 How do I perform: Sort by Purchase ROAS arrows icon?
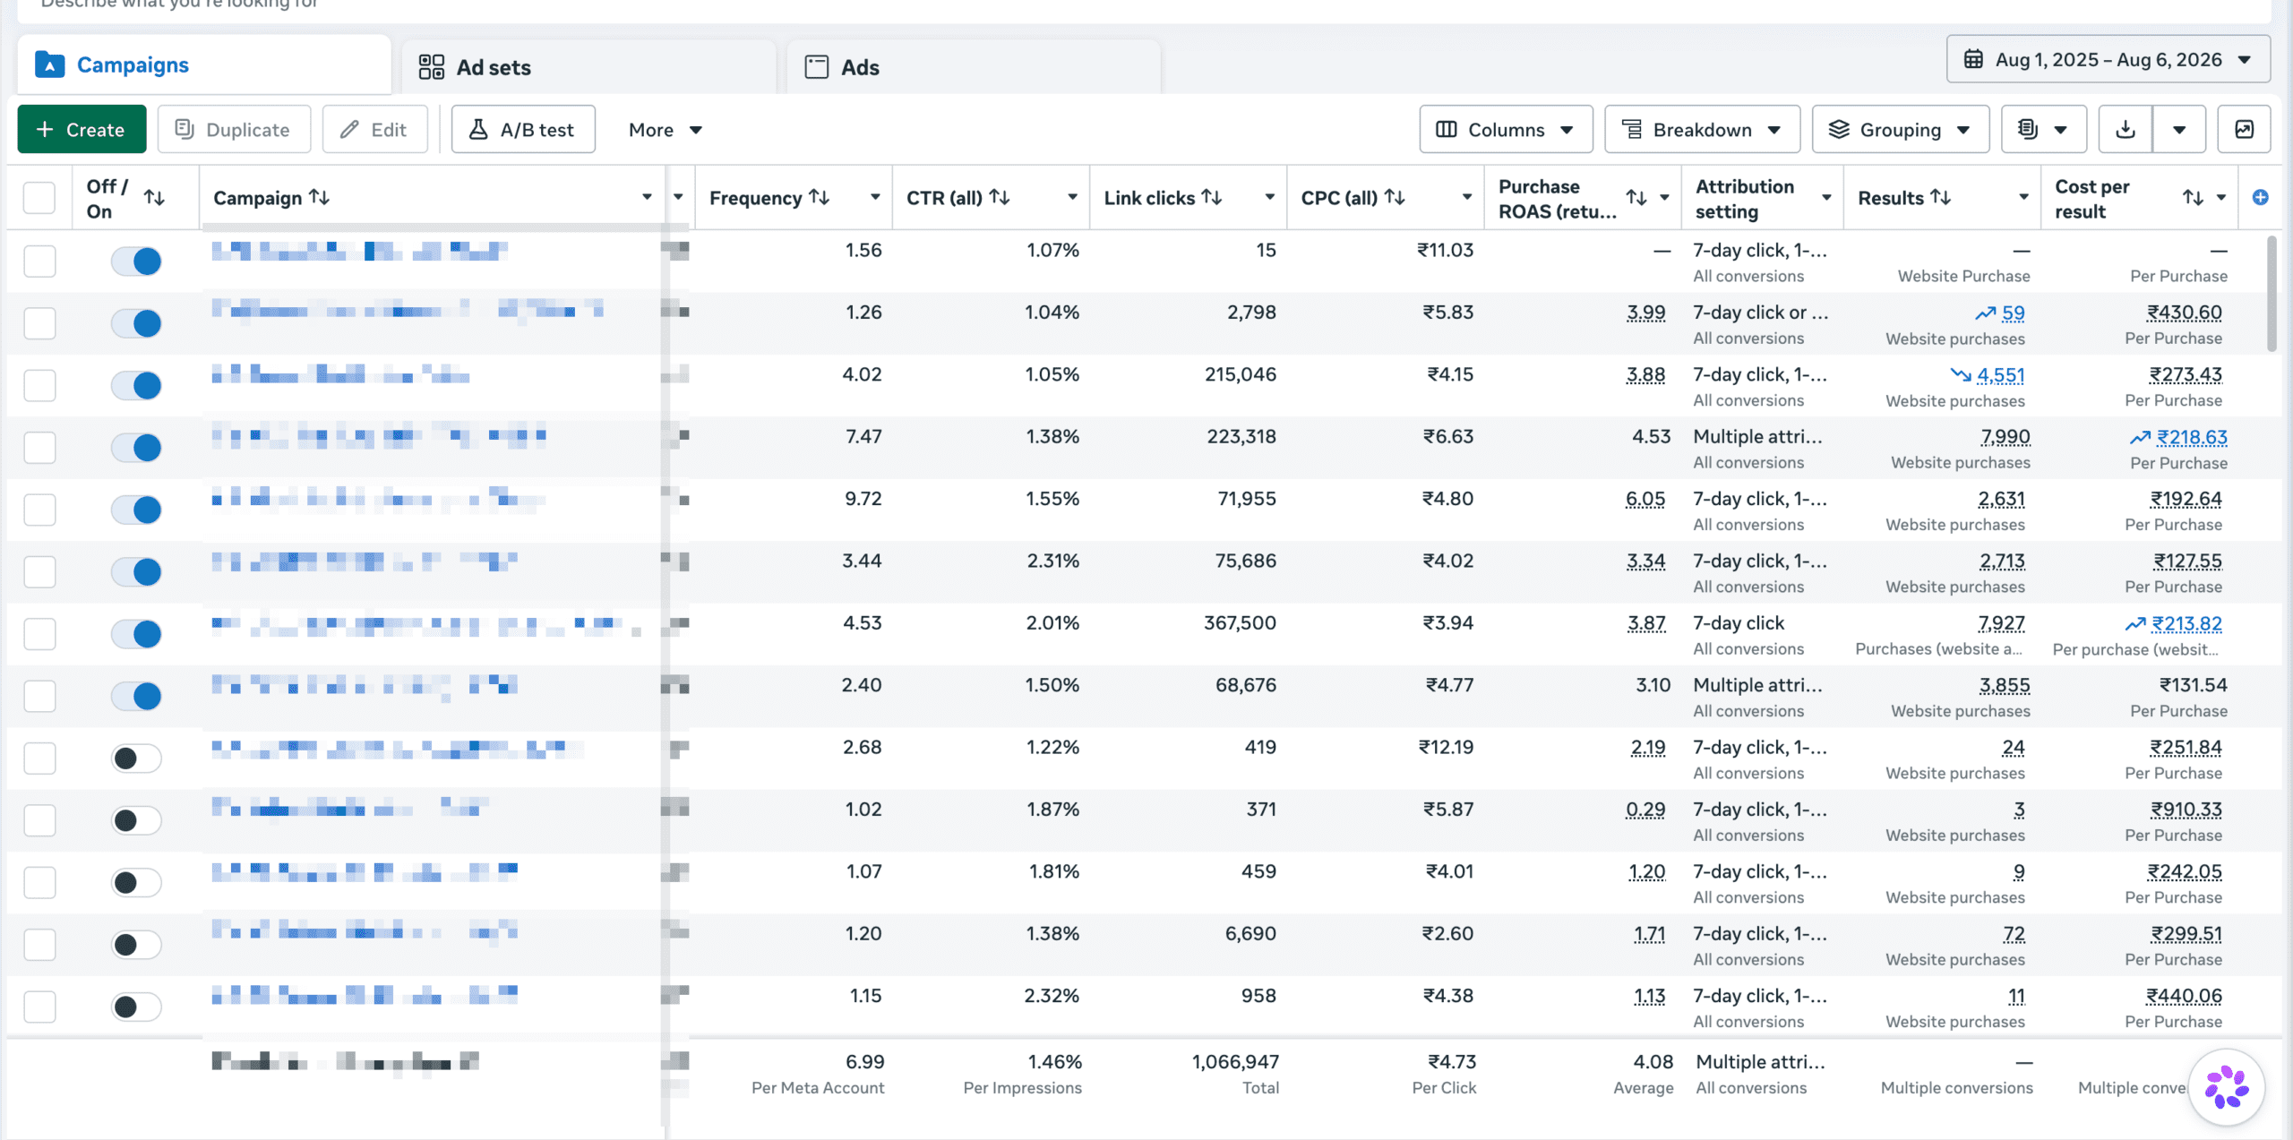[x=1636, y=198]
